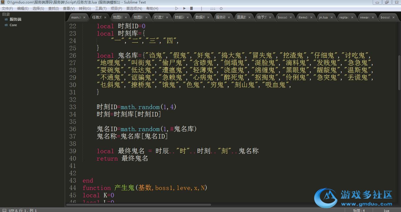401x212 pixels.
Task: Click the code 'return 最终鬼名'
Action: [122, 158]
